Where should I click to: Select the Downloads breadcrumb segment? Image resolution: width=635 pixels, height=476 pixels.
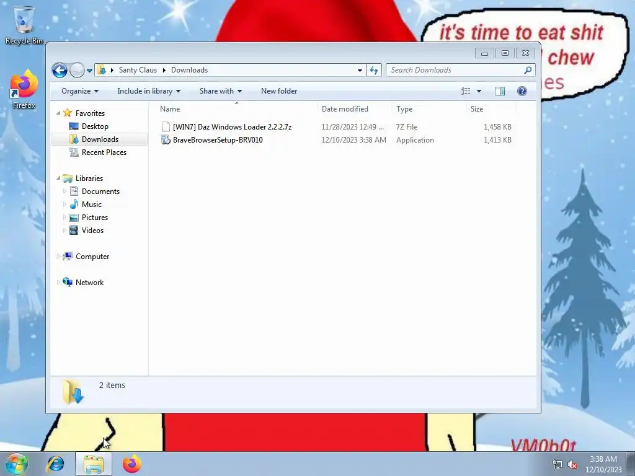coord(189,70)
